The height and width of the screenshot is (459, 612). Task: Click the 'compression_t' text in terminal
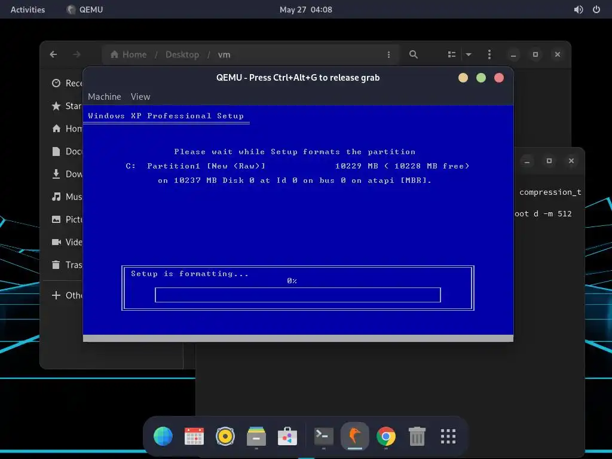pos(550,192)
